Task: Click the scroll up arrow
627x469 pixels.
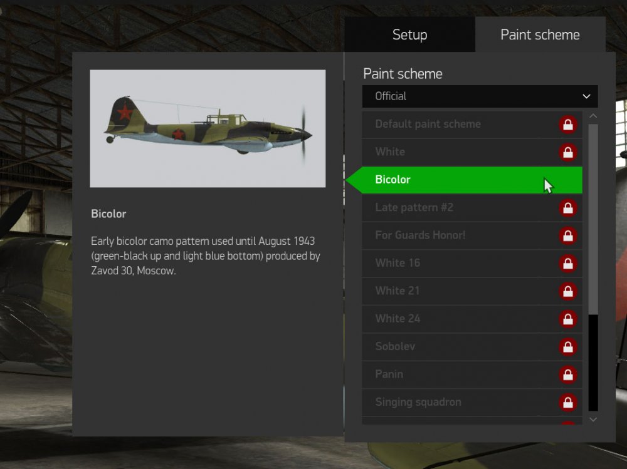Action: coord(593,116)
